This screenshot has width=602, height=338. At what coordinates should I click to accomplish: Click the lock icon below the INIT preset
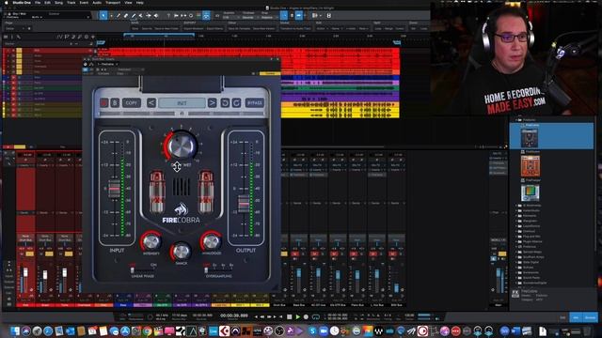[x=182, y=114]
